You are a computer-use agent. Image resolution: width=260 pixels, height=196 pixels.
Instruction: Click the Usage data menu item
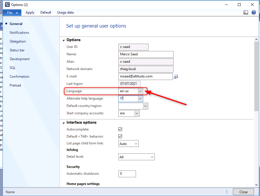(x=65, y=12)
